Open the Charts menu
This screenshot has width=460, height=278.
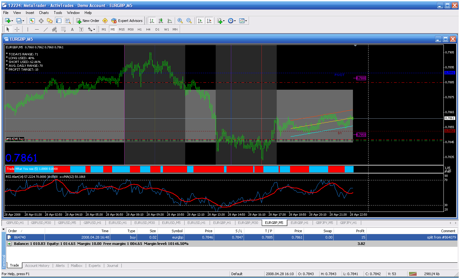point(44,13)
